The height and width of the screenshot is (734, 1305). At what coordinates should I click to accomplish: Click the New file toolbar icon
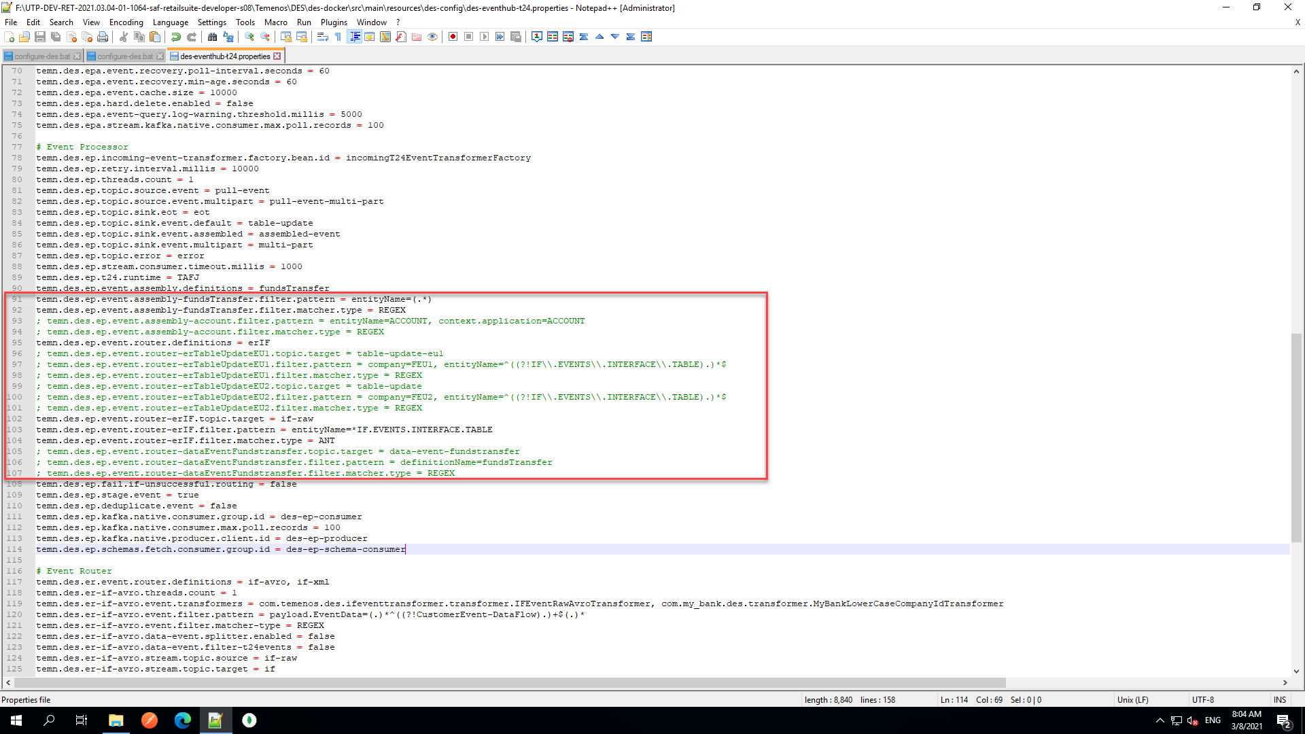(10, 37)
